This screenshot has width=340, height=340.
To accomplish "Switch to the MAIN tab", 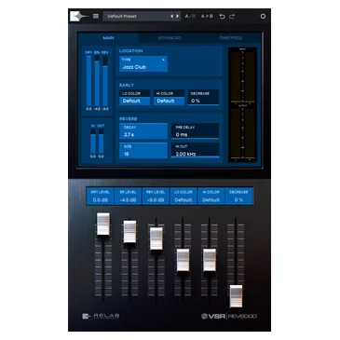I will click(108, 38).
